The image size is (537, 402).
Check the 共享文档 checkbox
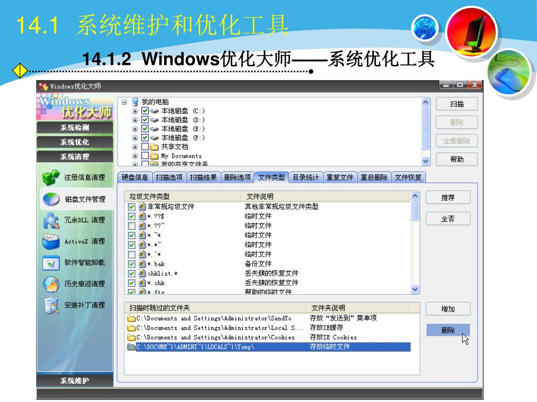tap(145, 147)
